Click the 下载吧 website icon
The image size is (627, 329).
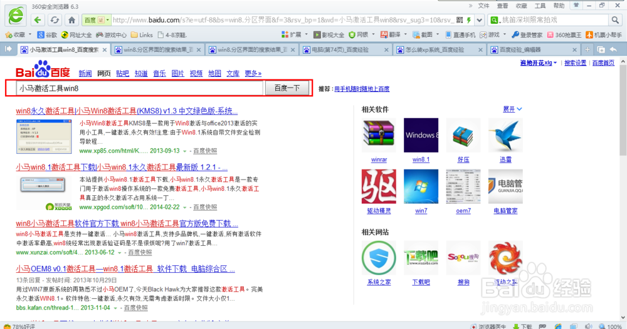[421, 258]
